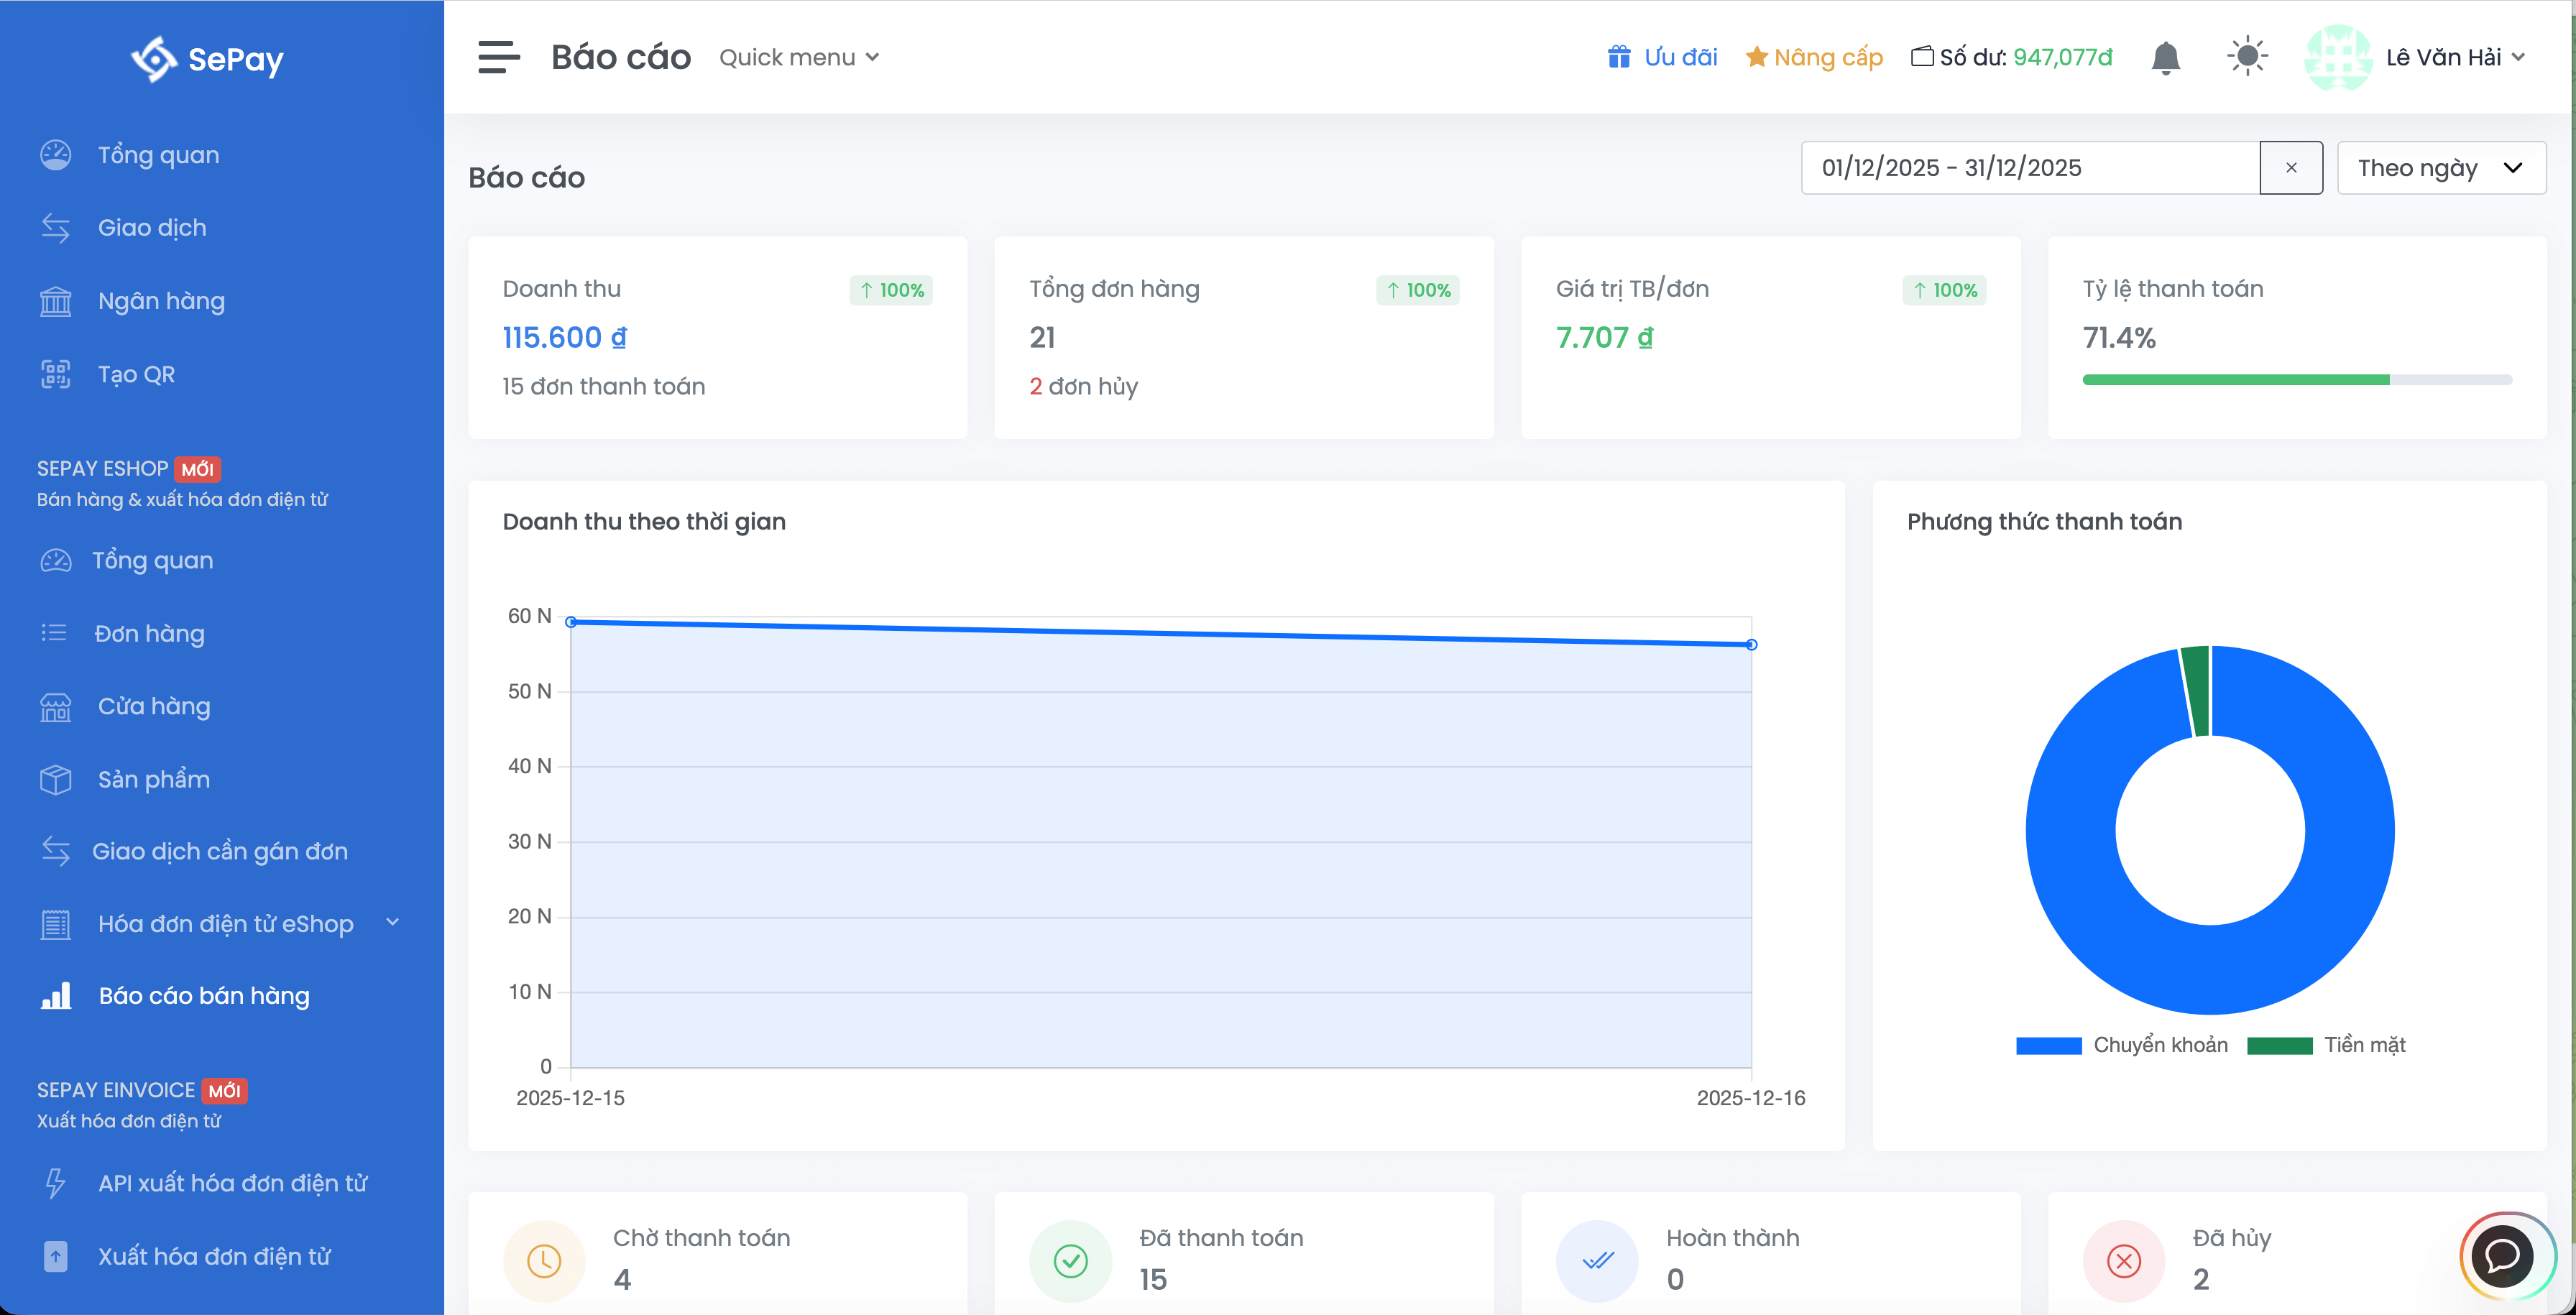2576x1315 pixels.
Task: Open Sản phẩm in sidebar
Action: point(153,779)
